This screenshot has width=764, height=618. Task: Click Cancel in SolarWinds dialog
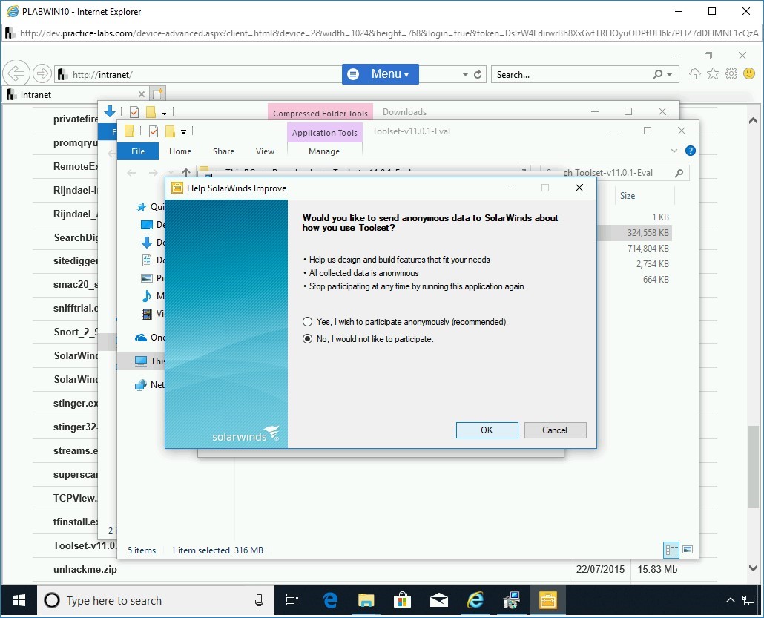click(x=555, y=430)
